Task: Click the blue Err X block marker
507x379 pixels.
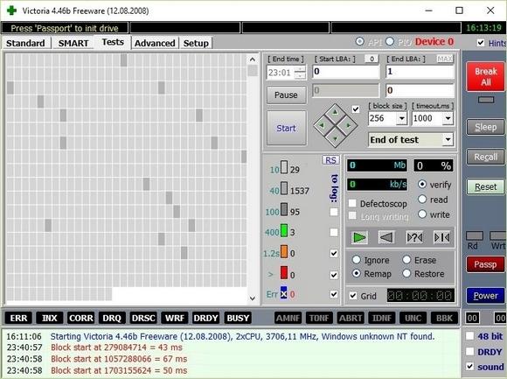Action: coord(283,293)
